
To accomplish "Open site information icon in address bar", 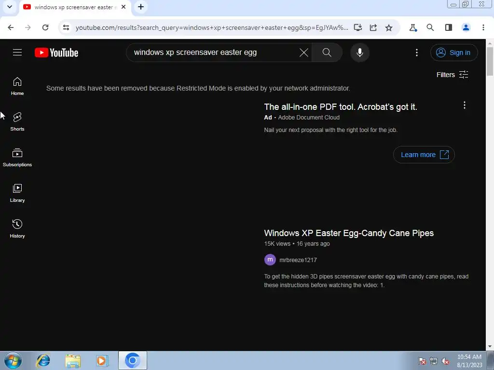I will point(66,27).
